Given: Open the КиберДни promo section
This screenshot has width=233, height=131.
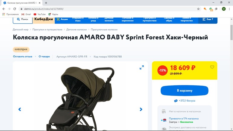Looking at the screenshot, I should pos(44,19).
